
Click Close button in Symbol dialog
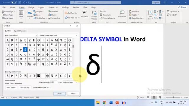coord(73,94)
